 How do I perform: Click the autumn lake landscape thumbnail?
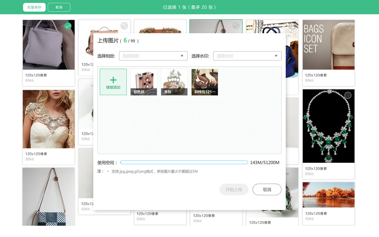pos(328,195)
